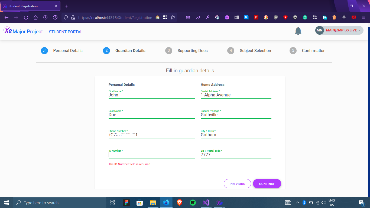The image size is (370, 208).
Task: Focus the First Name field
Action: [152, 95]
